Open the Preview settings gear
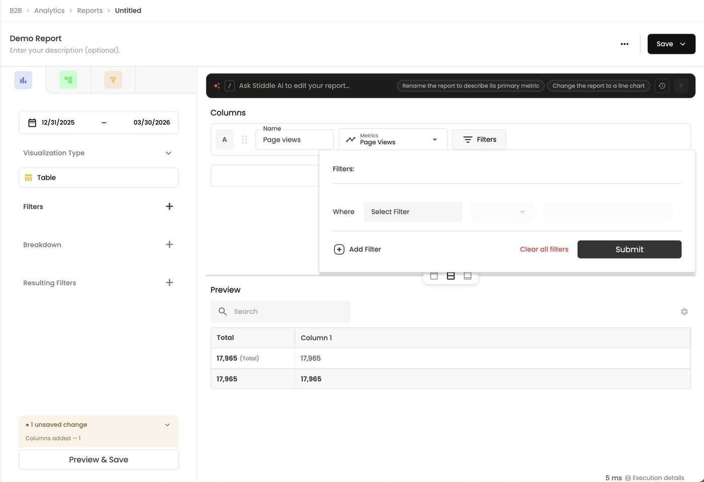The width and height of the screenshot is (704, 482). [684, 312]
